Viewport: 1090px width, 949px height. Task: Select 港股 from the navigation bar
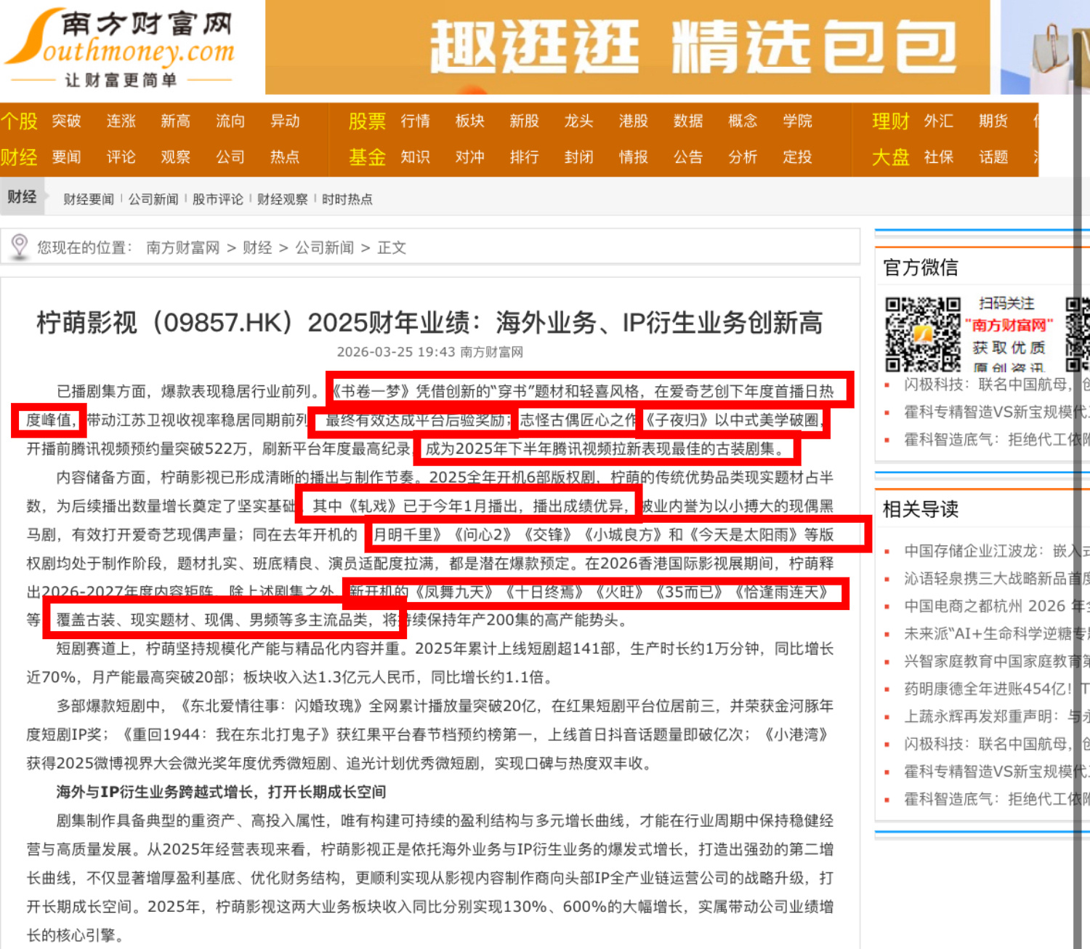point(633,121)
